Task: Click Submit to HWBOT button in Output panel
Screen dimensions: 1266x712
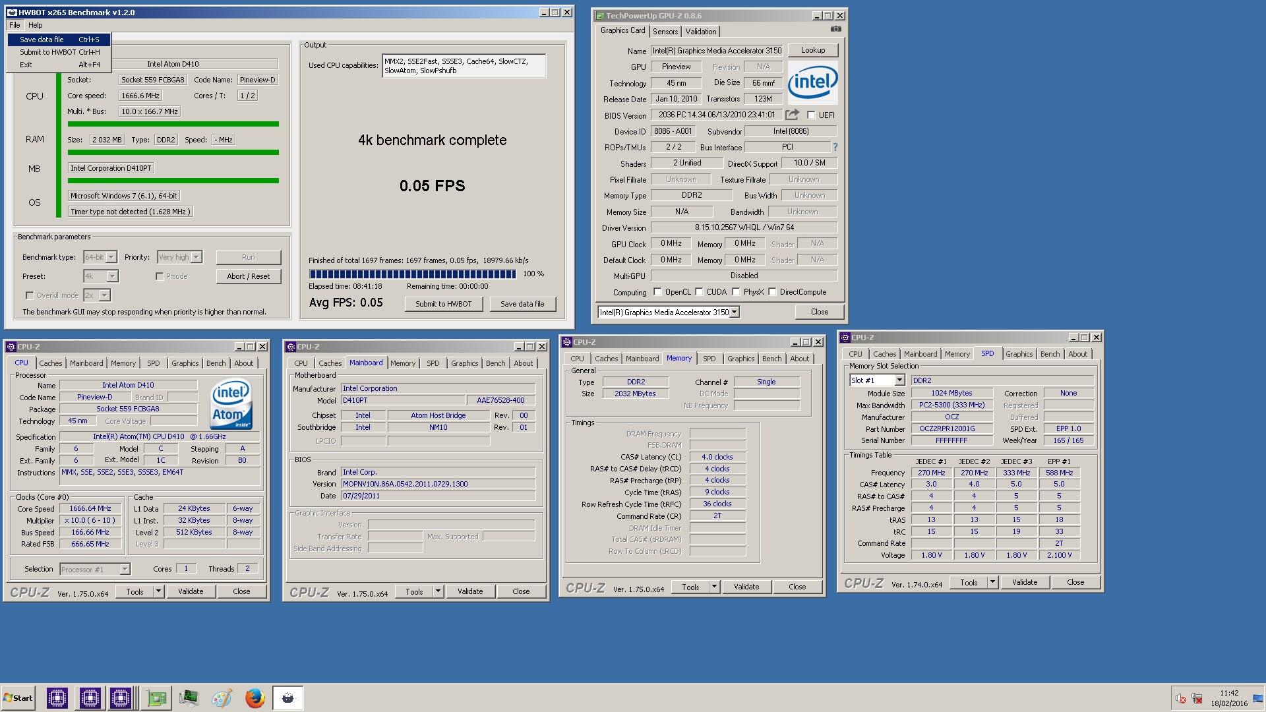Action: (444, 304)
